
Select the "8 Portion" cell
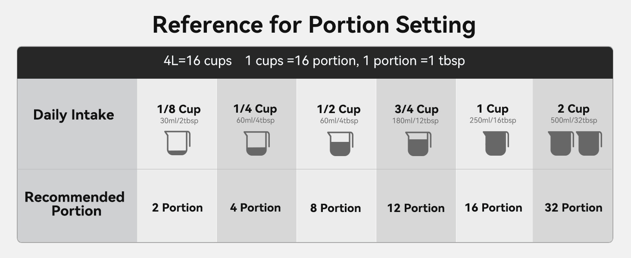pos(335,208)
